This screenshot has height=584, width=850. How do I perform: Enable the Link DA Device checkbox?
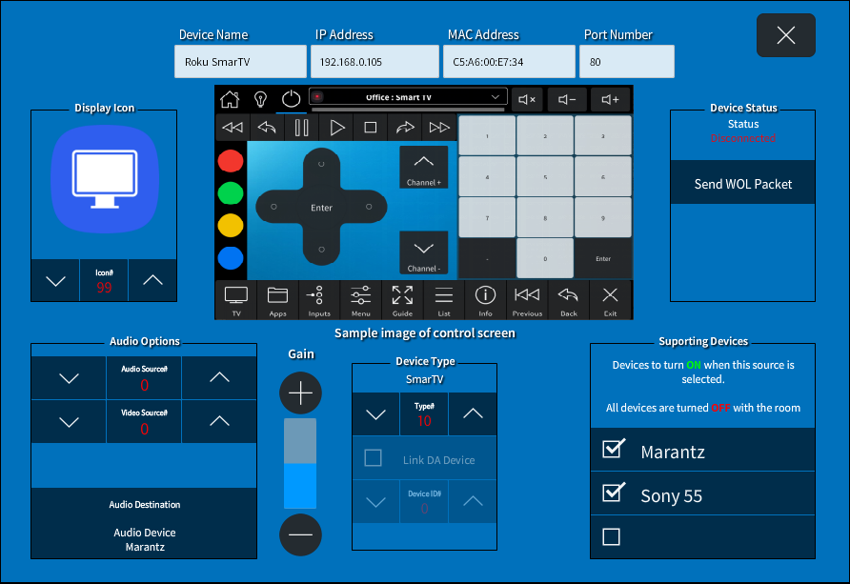click(373, 458)
